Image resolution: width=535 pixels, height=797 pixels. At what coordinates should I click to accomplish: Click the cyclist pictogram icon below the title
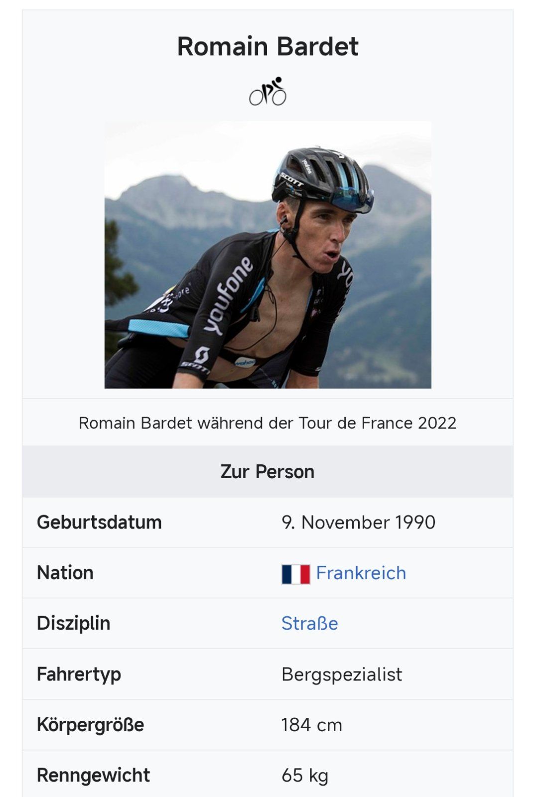267,91
